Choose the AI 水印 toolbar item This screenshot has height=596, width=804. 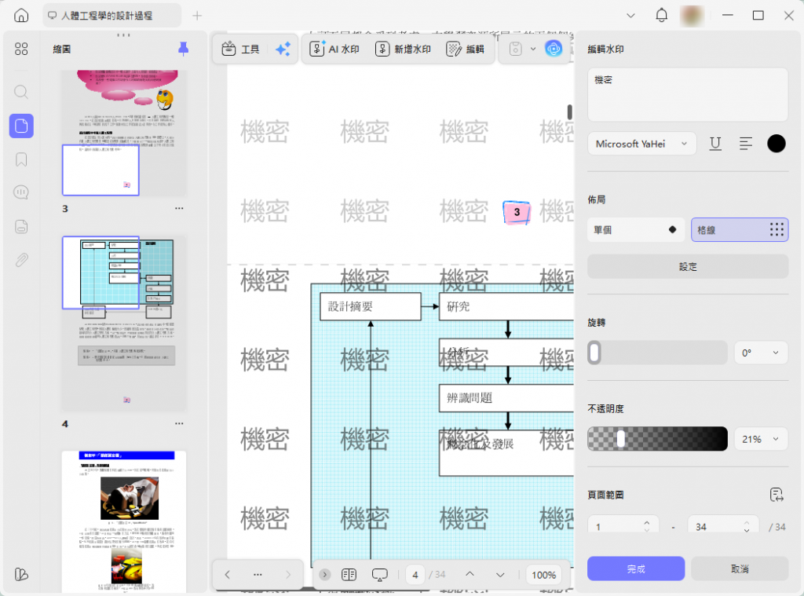tap(334, 49)
